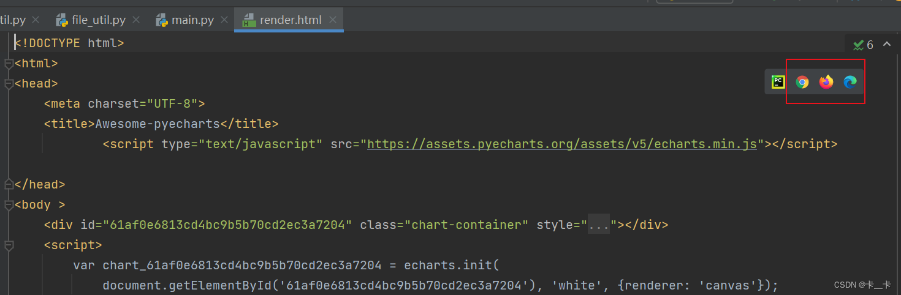This screenshot has height=295, width=901.
Task: Click the </head> closing fold marker
Action: (8, 185)
